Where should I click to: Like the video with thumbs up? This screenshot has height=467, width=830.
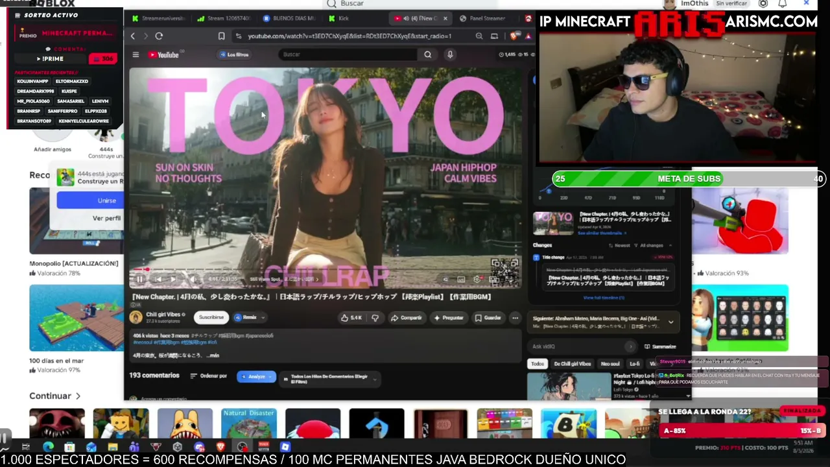[351, 318]
